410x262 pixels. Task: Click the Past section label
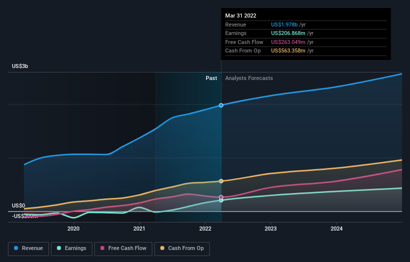tap(211, 78)
